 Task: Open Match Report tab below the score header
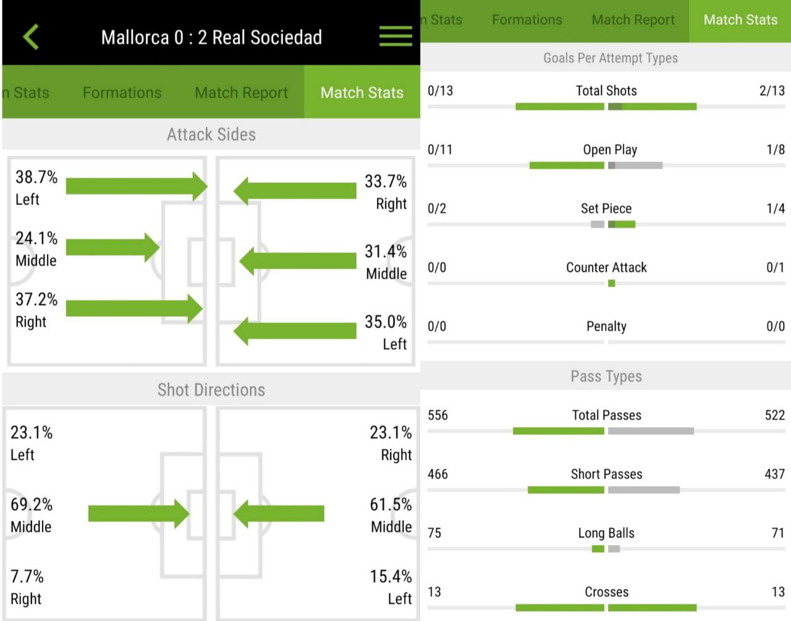pyautogui.click(x=241, y=93)
